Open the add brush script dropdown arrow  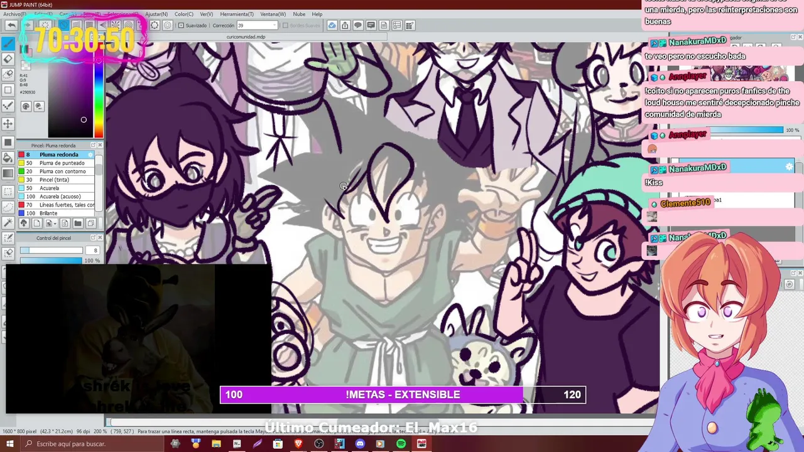click(x=55, y=223)
